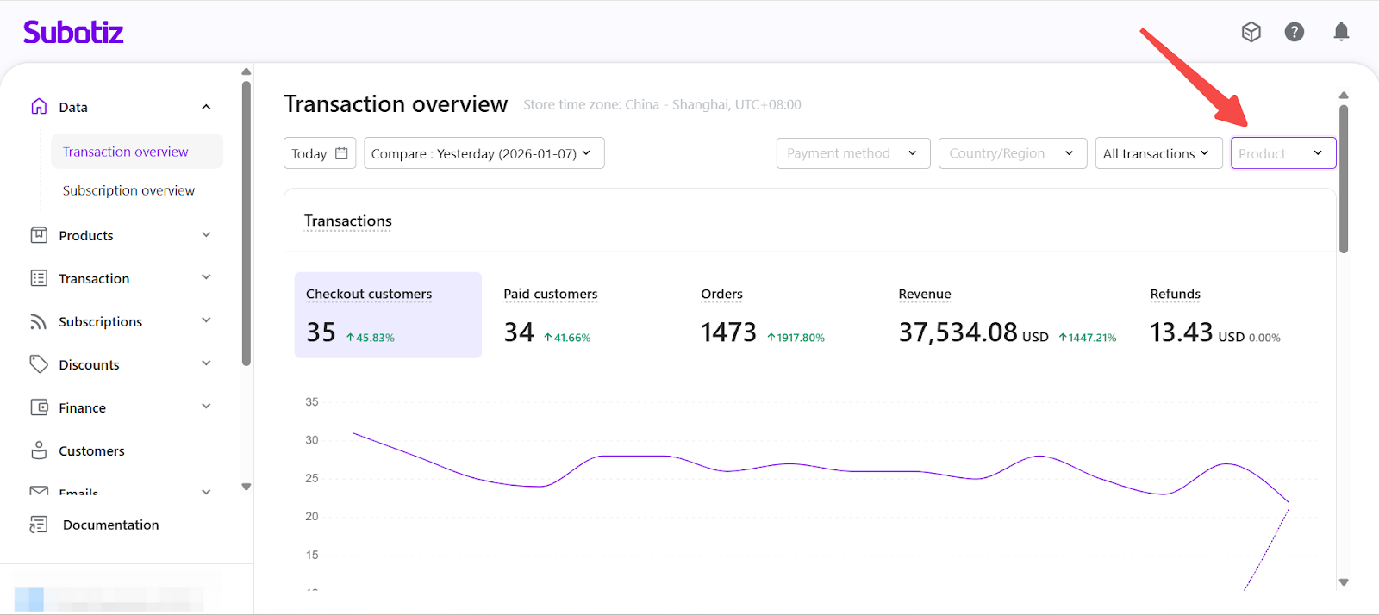Click the Subotiz logo
1379x615 pixels.
coord(73,33)
